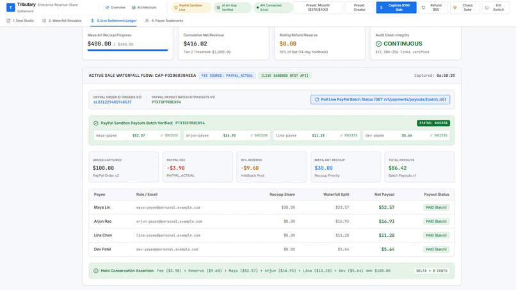Click Capture $100 Sale button
Viewport: 516px width, 290px height.
[396, 8]
